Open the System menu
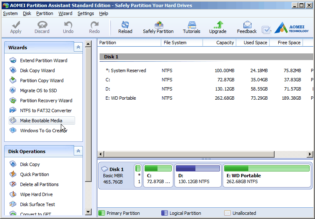This screenshot has width=315, height=219. [10, 13]
